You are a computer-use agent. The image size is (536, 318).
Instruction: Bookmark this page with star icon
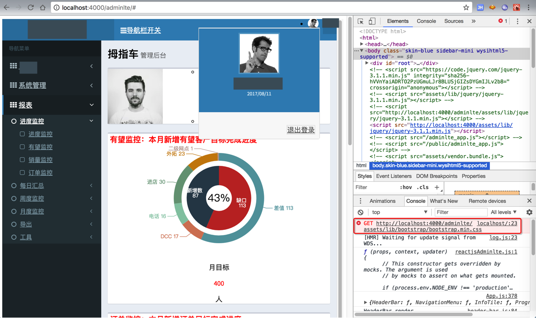click(x=466, y=7)
